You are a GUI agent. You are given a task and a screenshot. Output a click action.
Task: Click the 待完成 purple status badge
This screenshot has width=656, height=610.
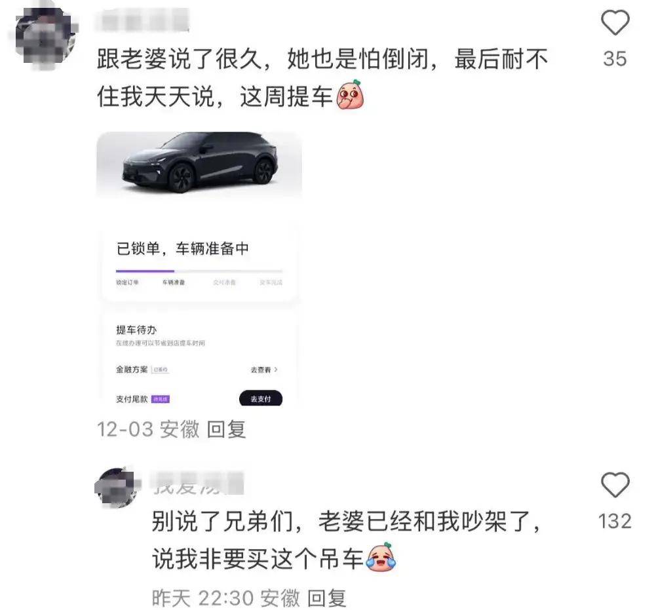point(161,399)
